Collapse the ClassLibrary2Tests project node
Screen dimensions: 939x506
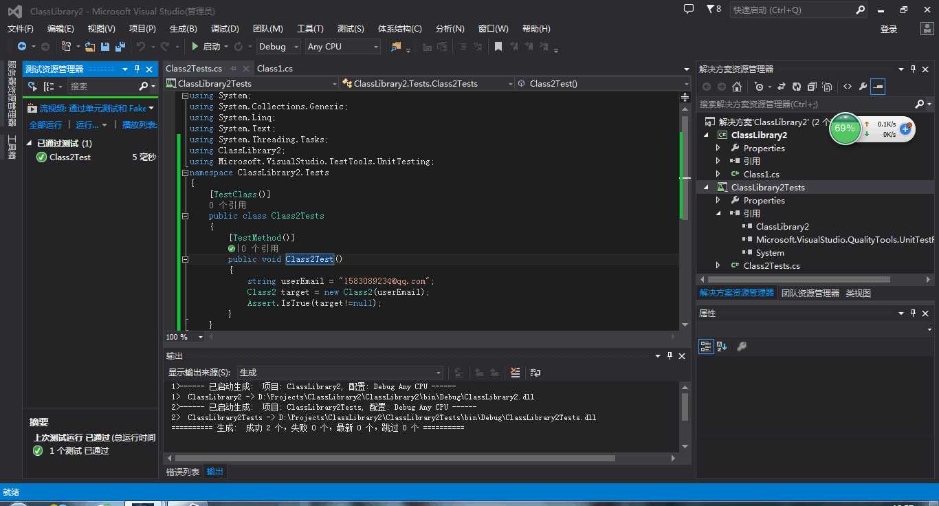tap(706, 188)
